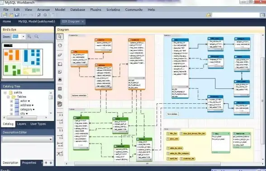
Task: Click the down arrow beside Properties tab
Action: 51,163
